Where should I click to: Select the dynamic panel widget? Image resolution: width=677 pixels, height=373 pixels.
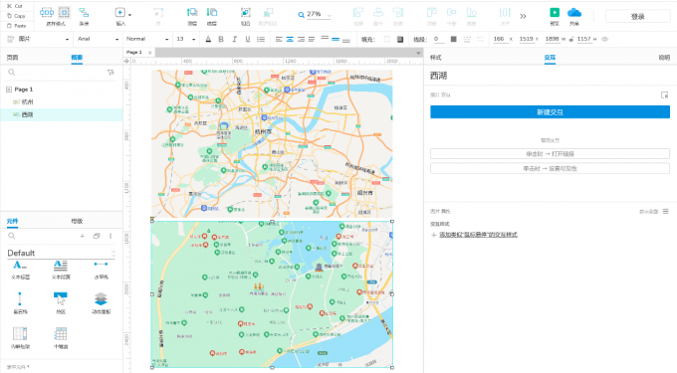point(101,301)
